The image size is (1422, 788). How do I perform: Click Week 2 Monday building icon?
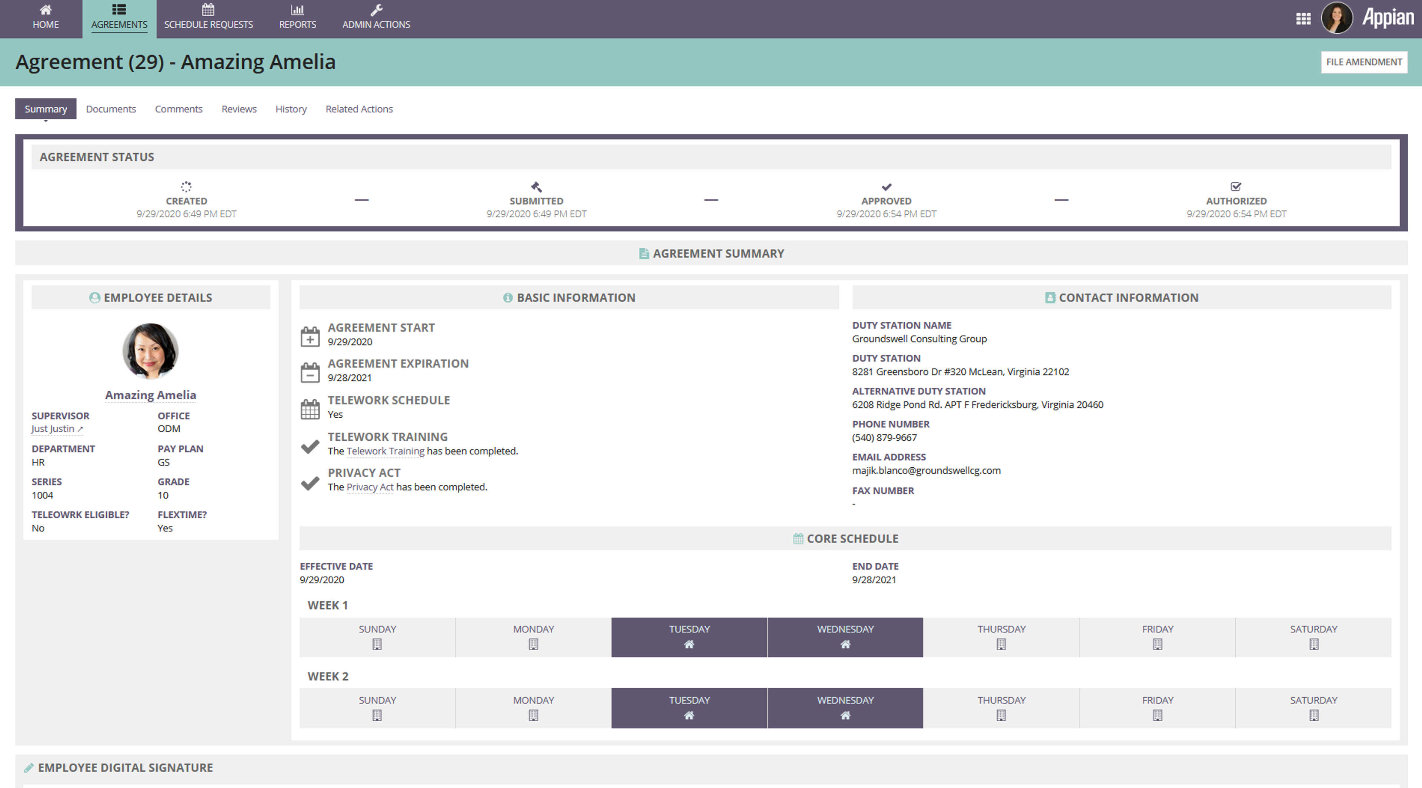point(533,715)
